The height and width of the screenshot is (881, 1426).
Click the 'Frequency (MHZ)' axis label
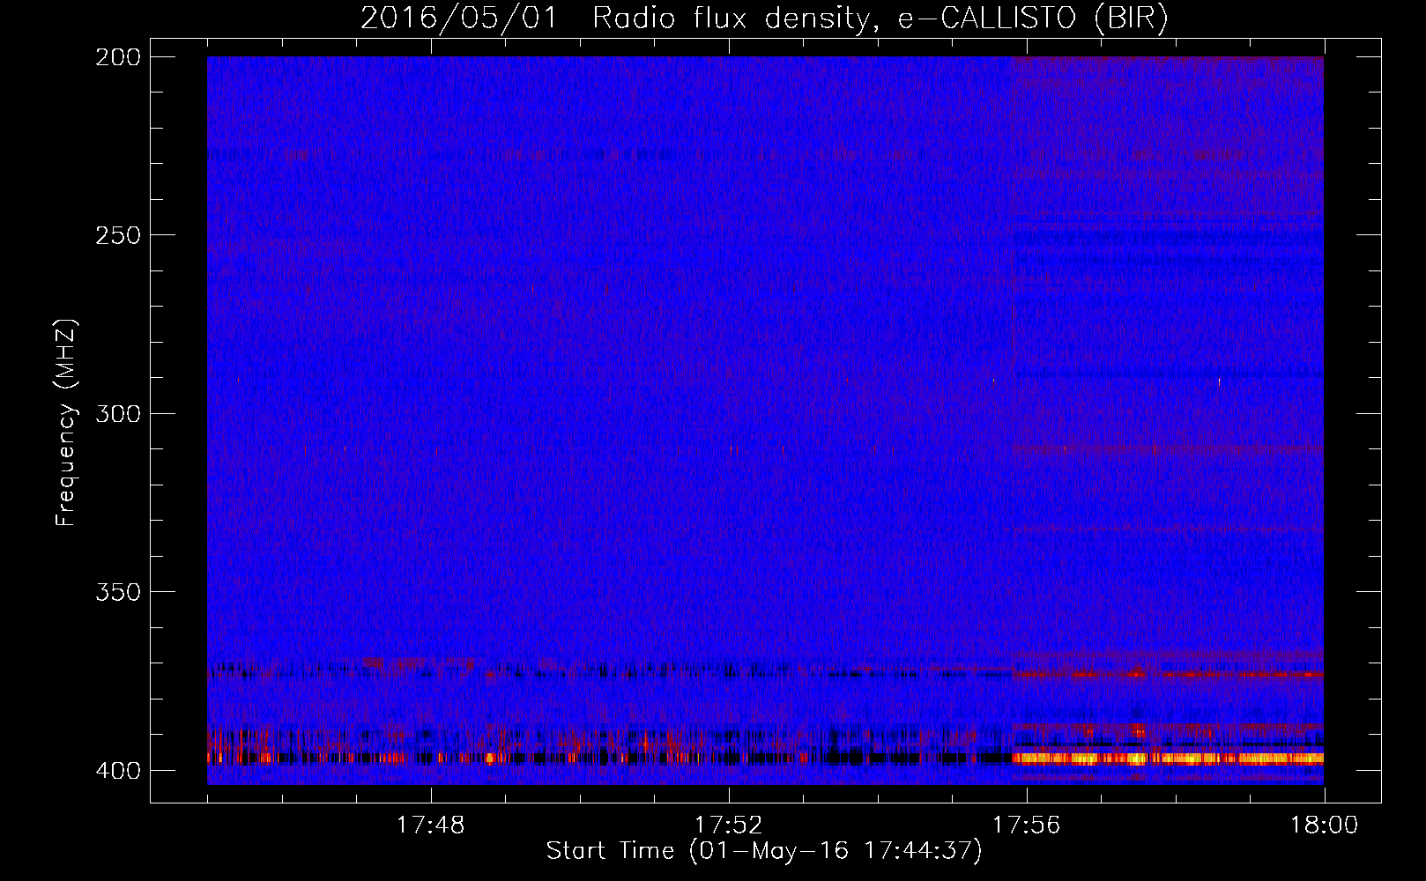66,422
